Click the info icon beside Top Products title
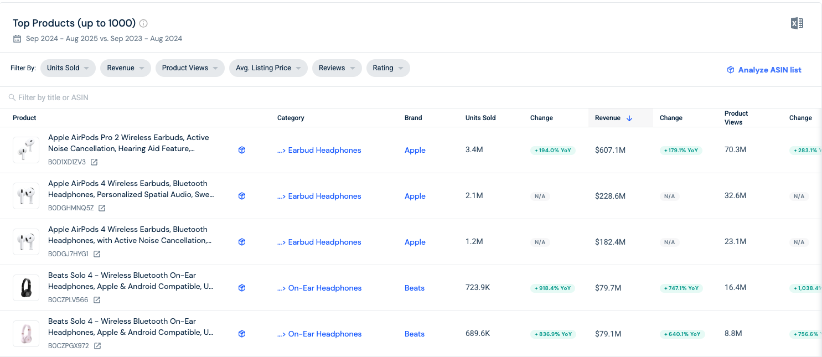822x357 pixels. pyautogui.click(x=143, y=23)
